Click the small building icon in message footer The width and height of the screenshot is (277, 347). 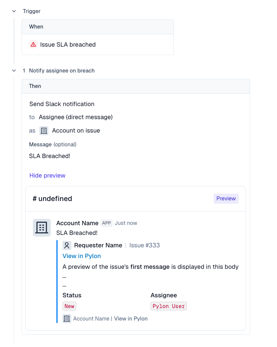coord(67,318)
